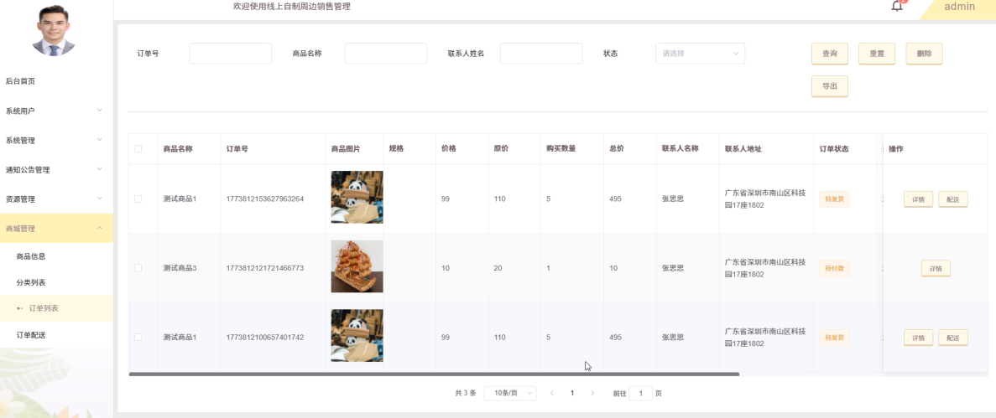Collapse the 商城管理 sidebar menu

coord(56,229)
